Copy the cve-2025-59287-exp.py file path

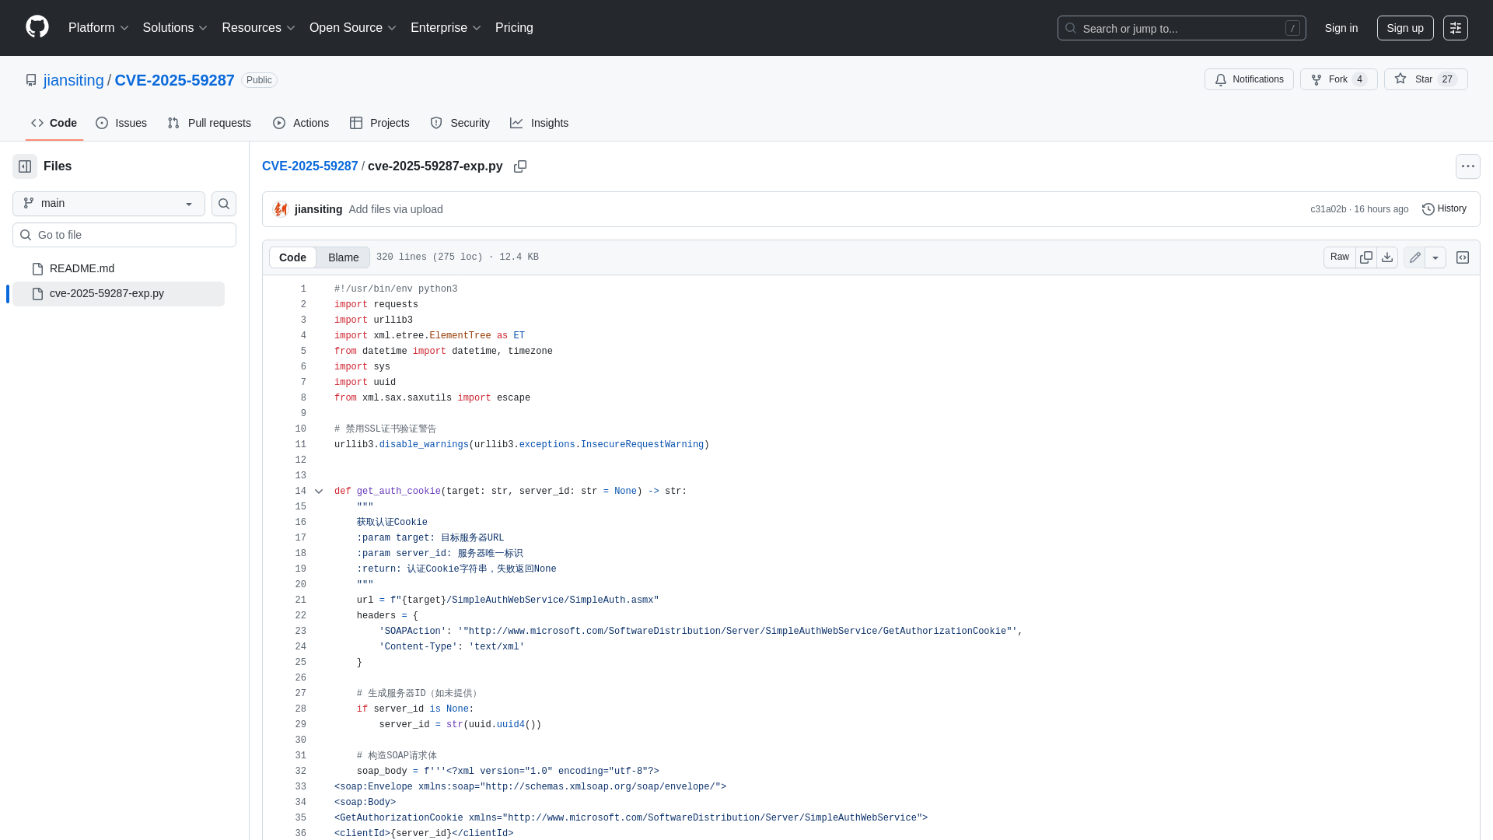pyautogui.click(x=520, y=166)
